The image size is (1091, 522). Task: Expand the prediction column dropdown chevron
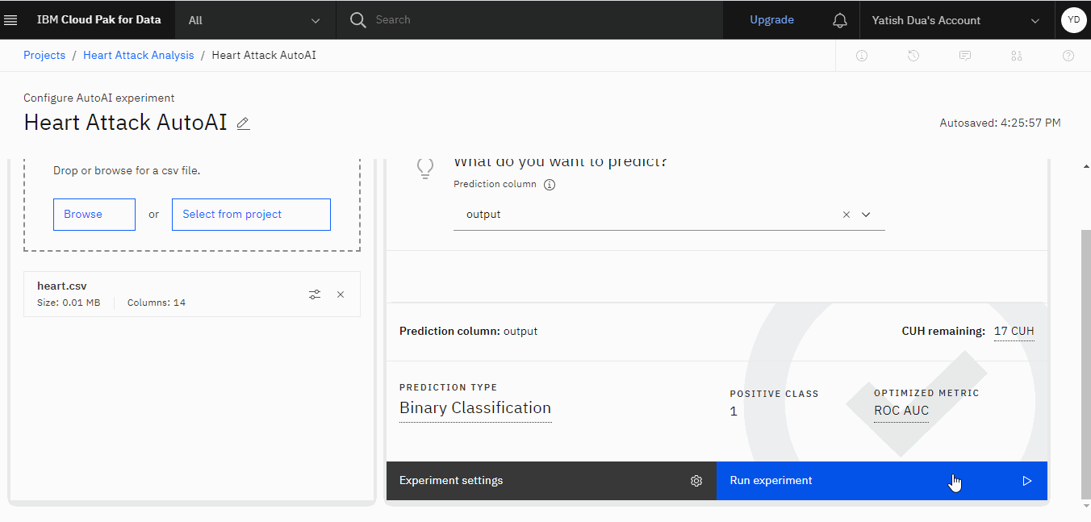(866, 215)
